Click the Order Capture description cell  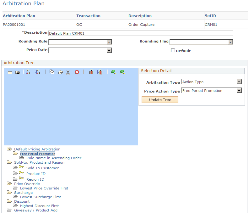tap(141, 25)
